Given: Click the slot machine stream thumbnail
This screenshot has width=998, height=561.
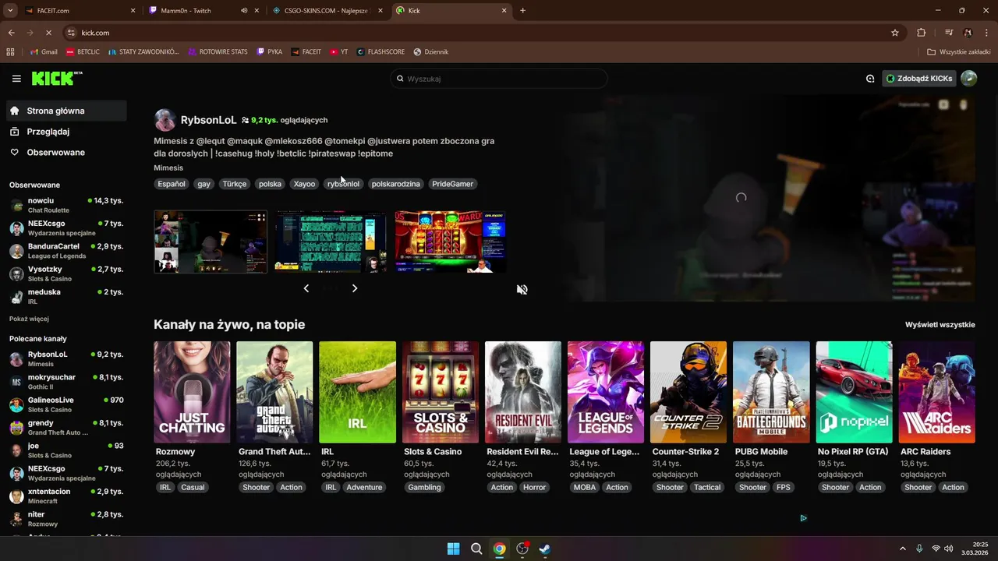Looking at the screenshot, I should (x=451, y=242).
